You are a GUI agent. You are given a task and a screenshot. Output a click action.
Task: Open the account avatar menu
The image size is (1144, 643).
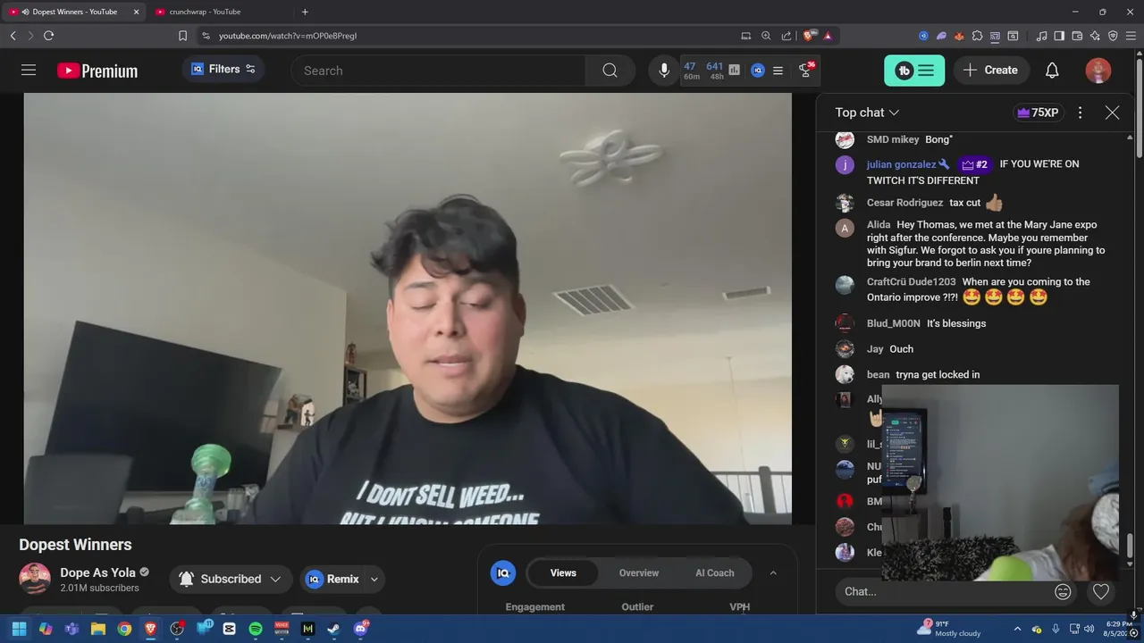1098,71
